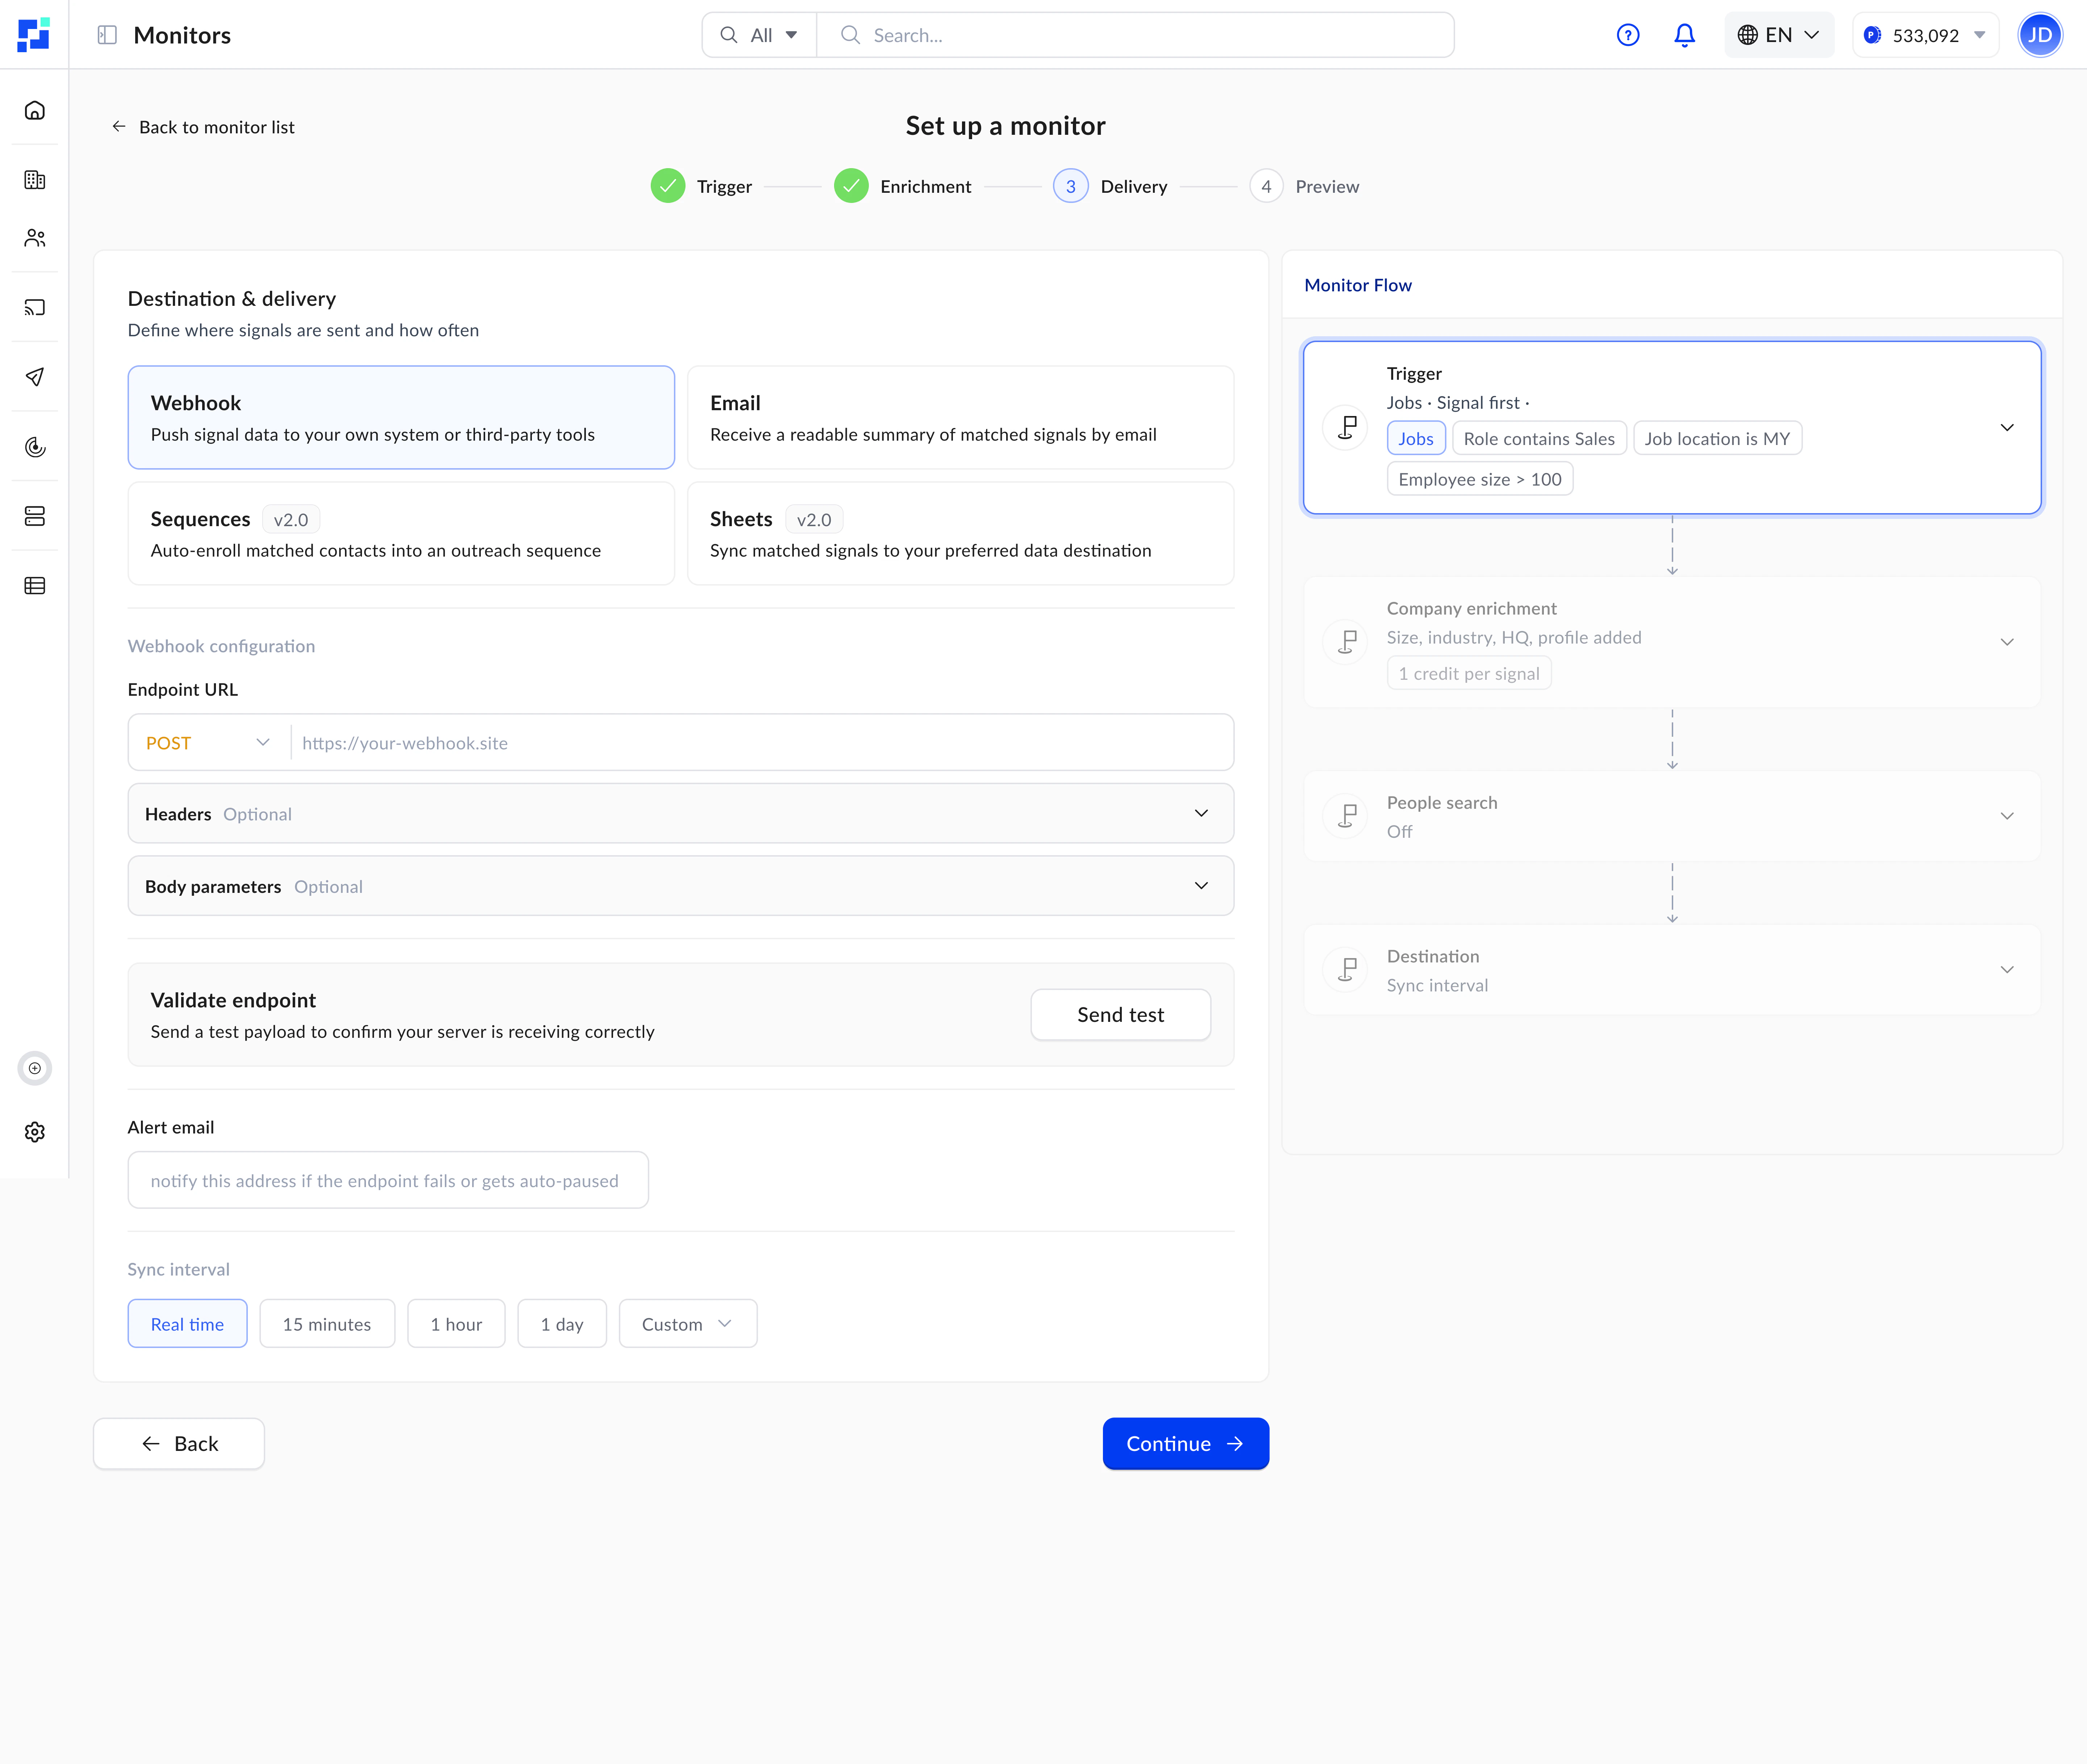Select the Real time sync interval
The width and height of the screenshot is (2087, 1764).
187,1324
